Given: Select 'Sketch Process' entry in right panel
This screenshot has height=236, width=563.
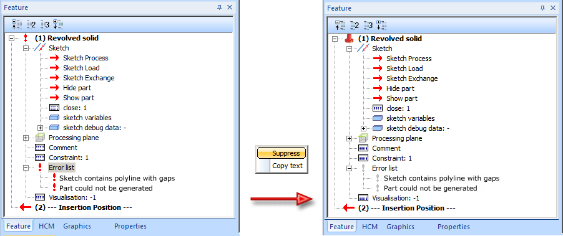Looking at the screenshot, I should click(409, 59).
